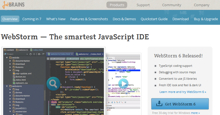Image resolution: width=220 pixels, height=115 pixels.
Task: Click the webstorm breadcrumb folder
Action: tap(22, 50)
